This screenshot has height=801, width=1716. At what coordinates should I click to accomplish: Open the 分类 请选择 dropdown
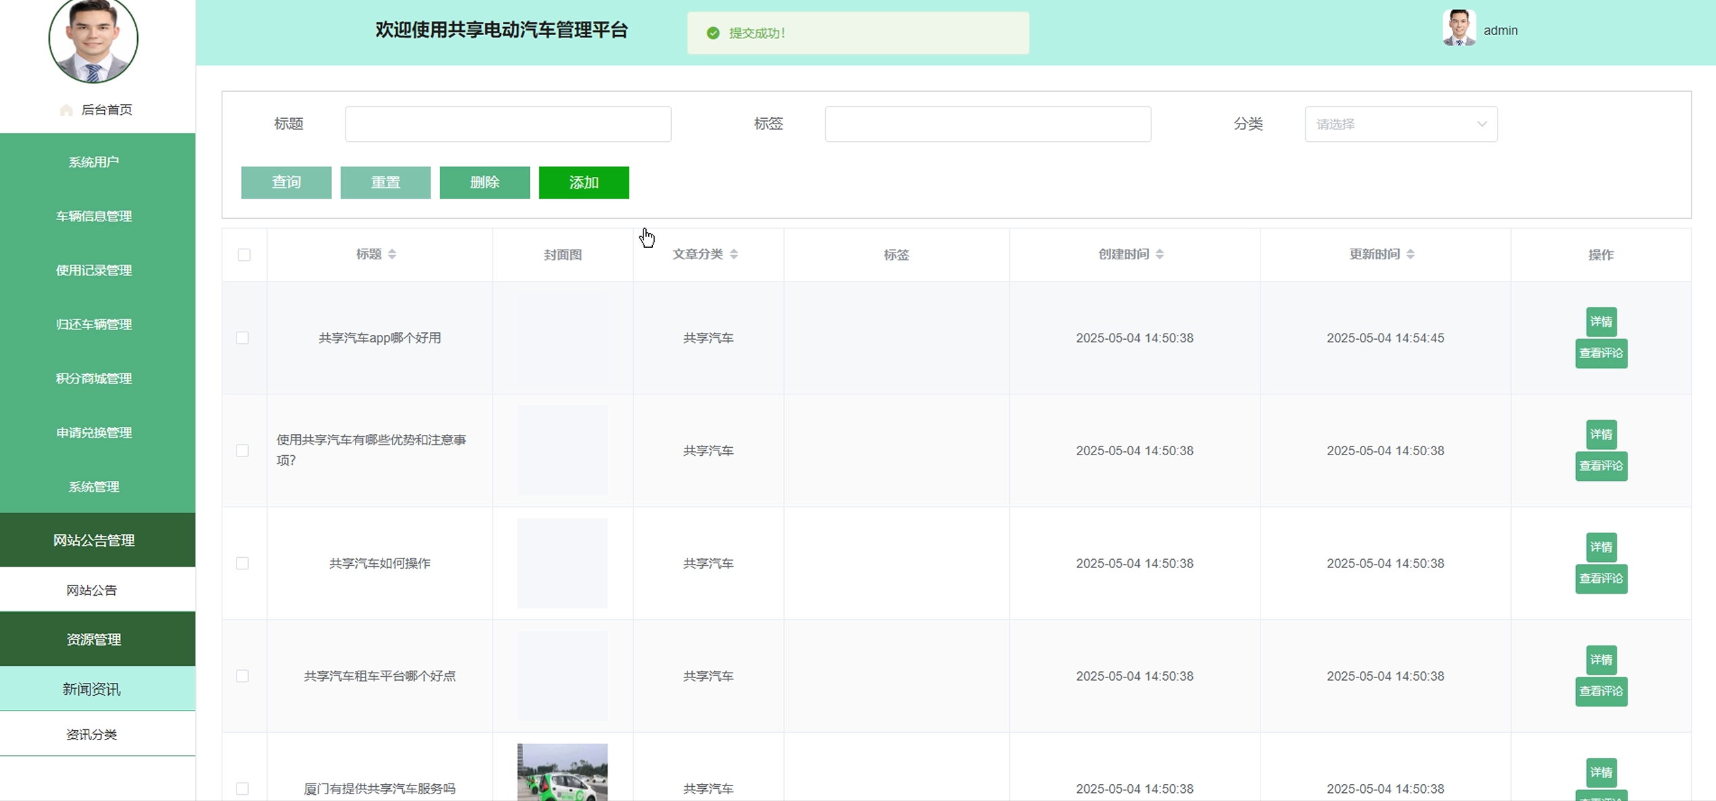pyautogui.click(x=1400, y=124)
